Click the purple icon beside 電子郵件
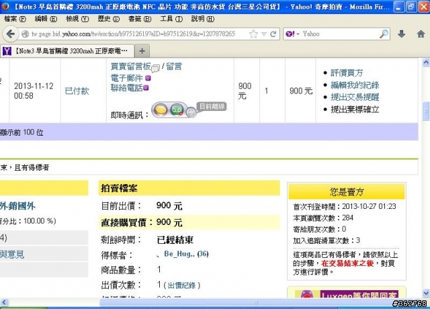The image size is (430, 309). pyautogui.click(x=148, y=78)
